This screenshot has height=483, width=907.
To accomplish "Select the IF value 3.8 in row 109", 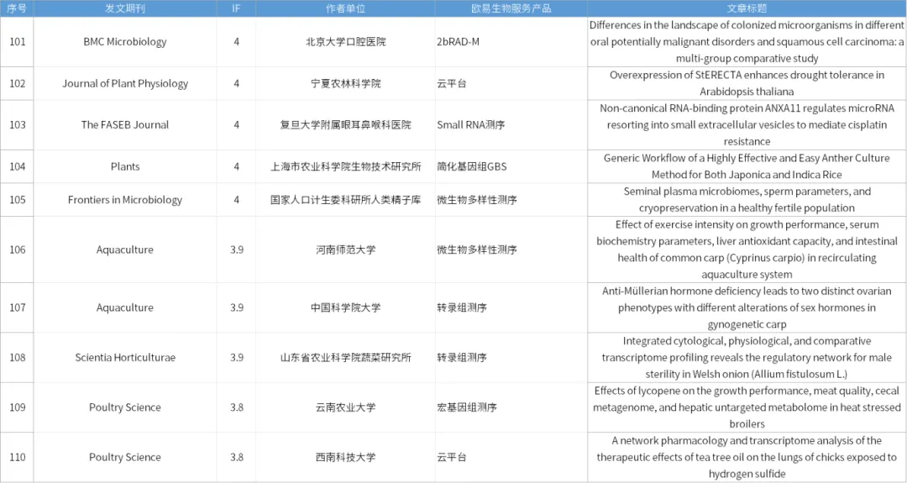I will pyautogui.click(x=236, y=407).
